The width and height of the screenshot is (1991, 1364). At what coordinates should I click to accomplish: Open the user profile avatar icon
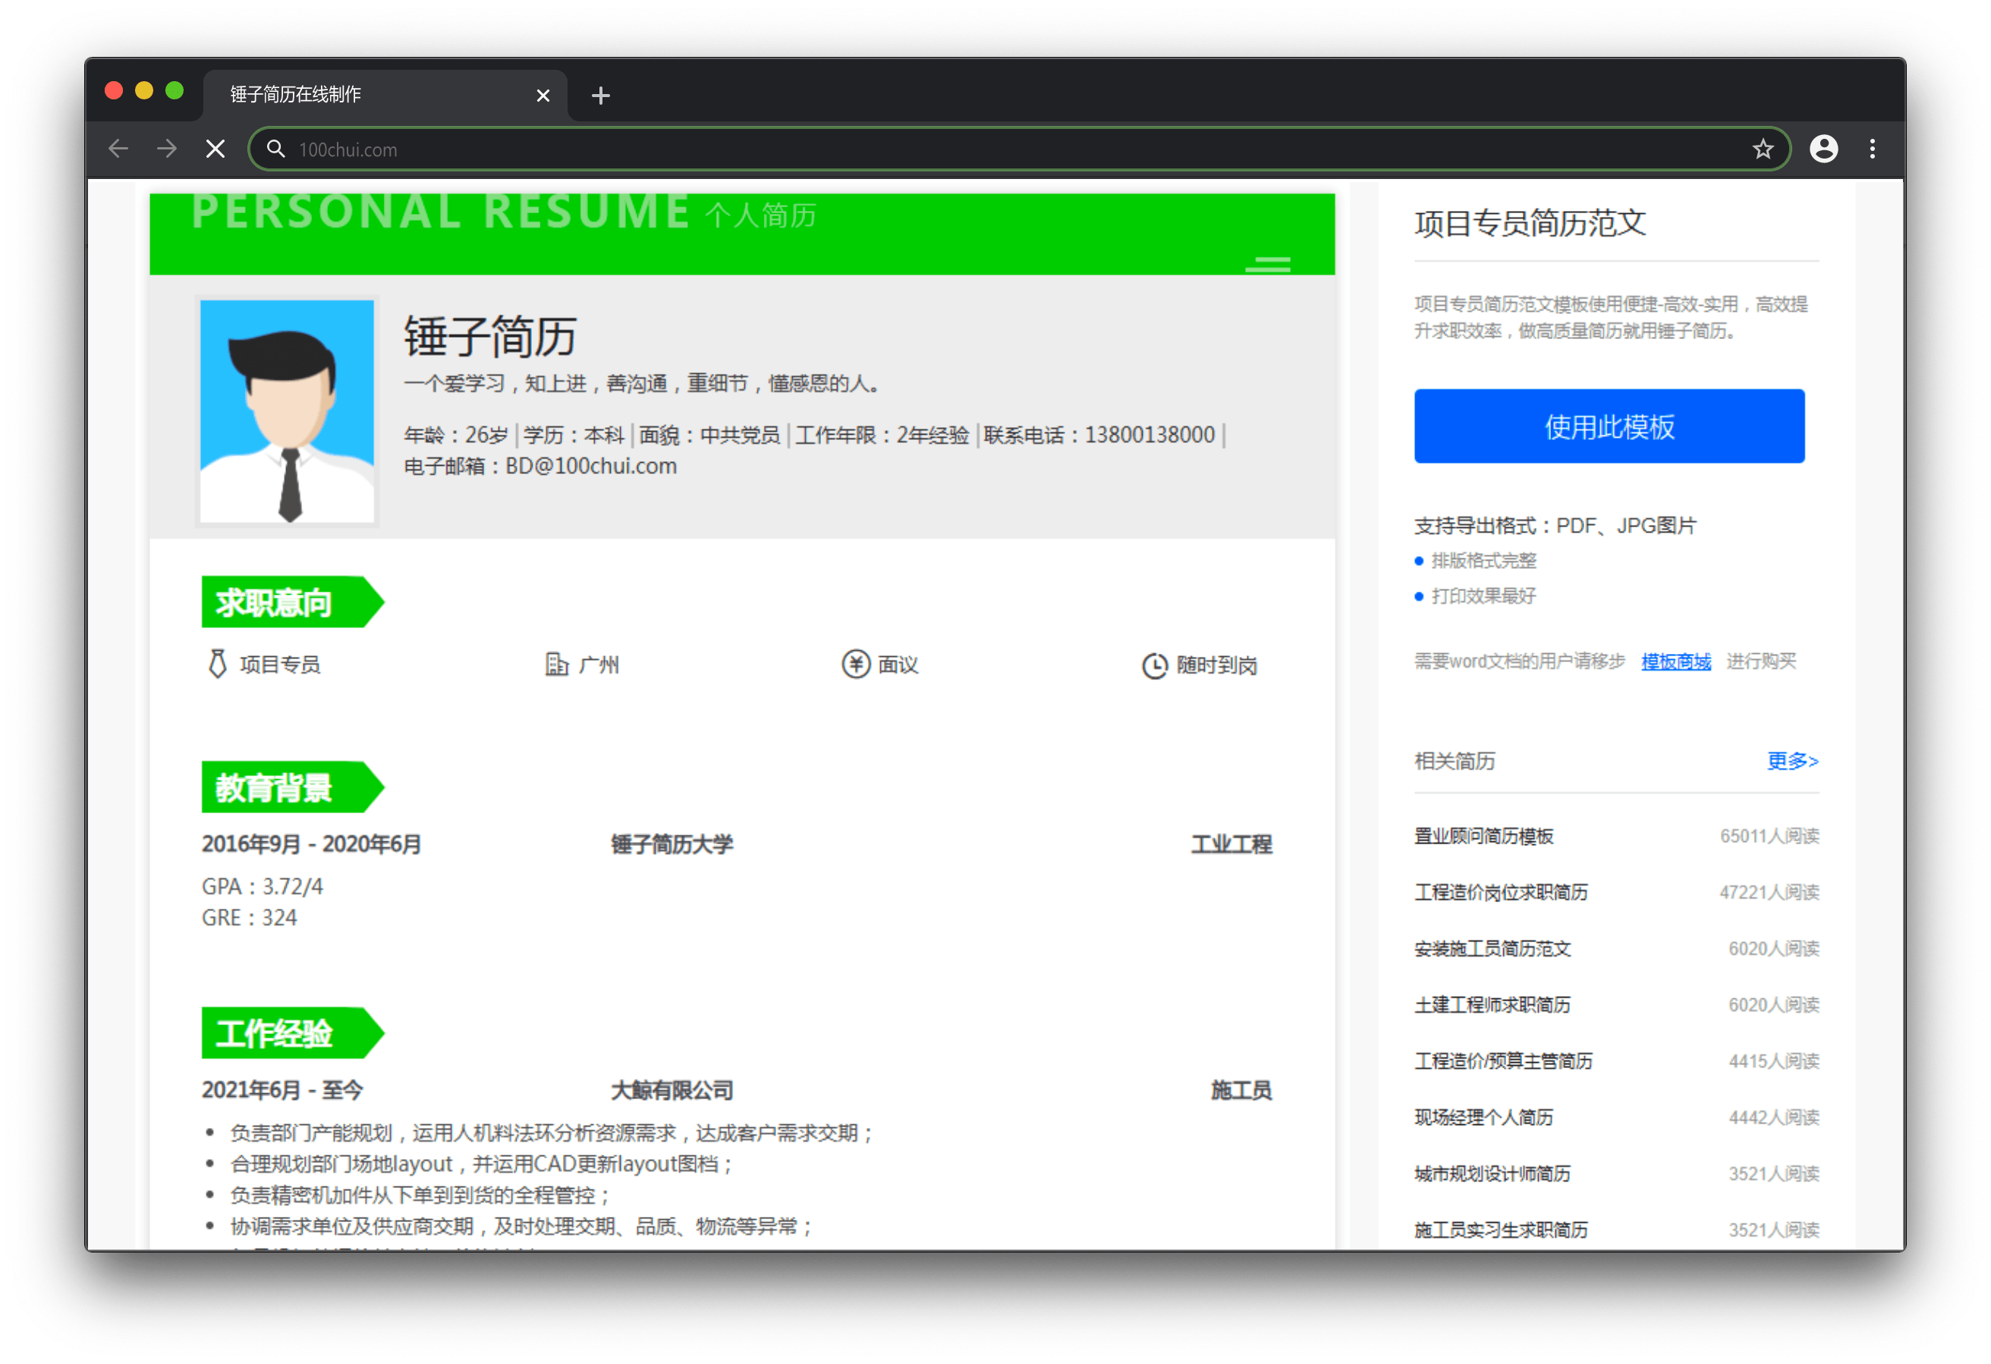coord(1823,149)
